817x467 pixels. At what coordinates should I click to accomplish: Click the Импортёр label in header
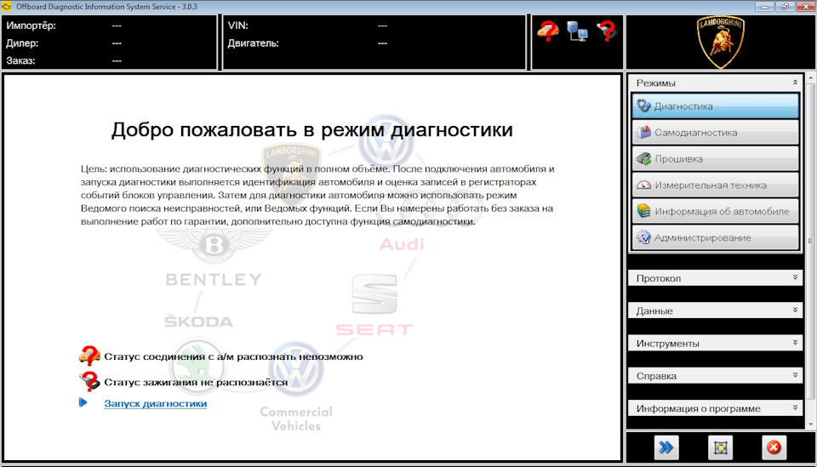click(31, 26)
